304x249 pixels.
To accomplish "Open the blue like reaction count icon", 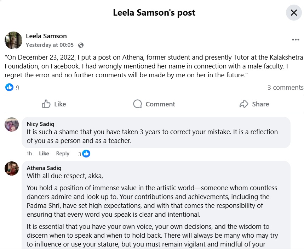I will (9, 87).
